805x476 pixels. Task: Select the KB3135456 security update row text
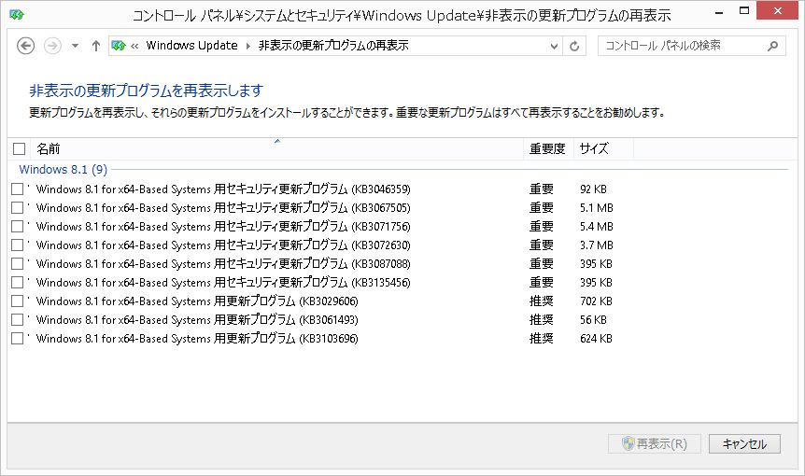click(x=223, y=282)
